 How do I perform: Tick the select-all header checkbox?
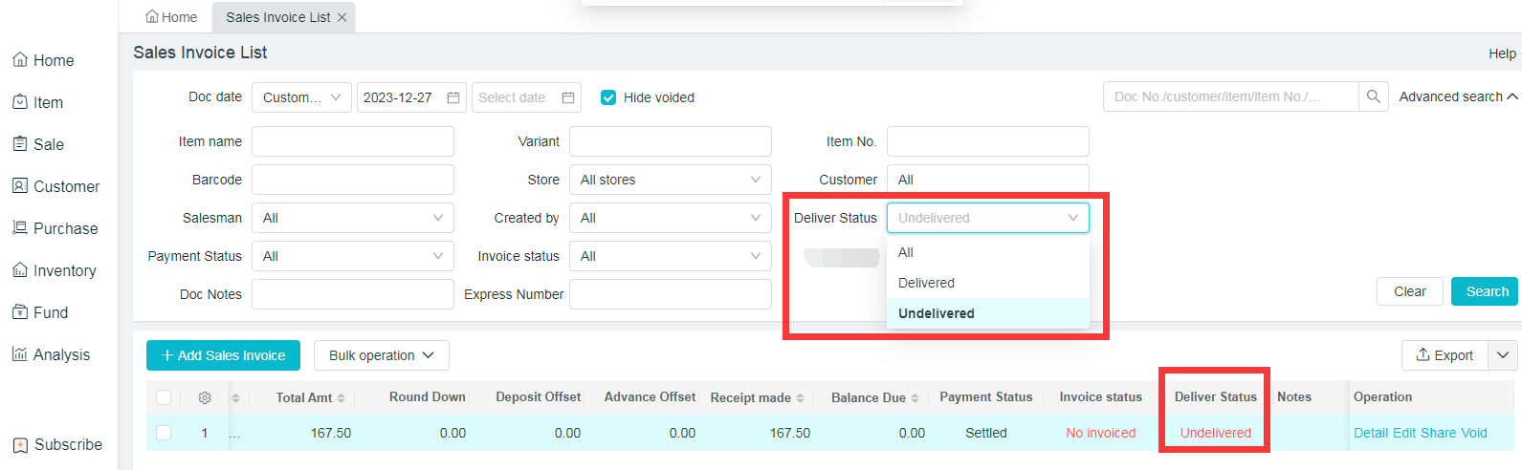[x=164, y=397]
